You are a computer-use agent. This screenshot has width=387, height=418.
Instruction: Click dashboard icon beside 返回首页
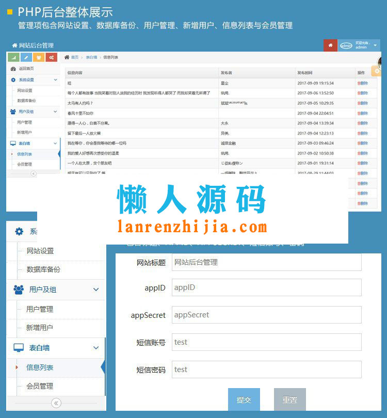pos(13,69)
